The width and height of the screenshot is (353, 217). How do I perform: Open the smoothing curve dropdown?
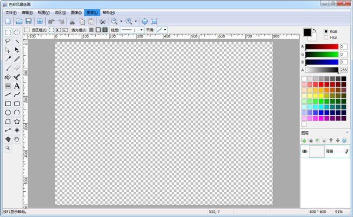coord(165,30)
